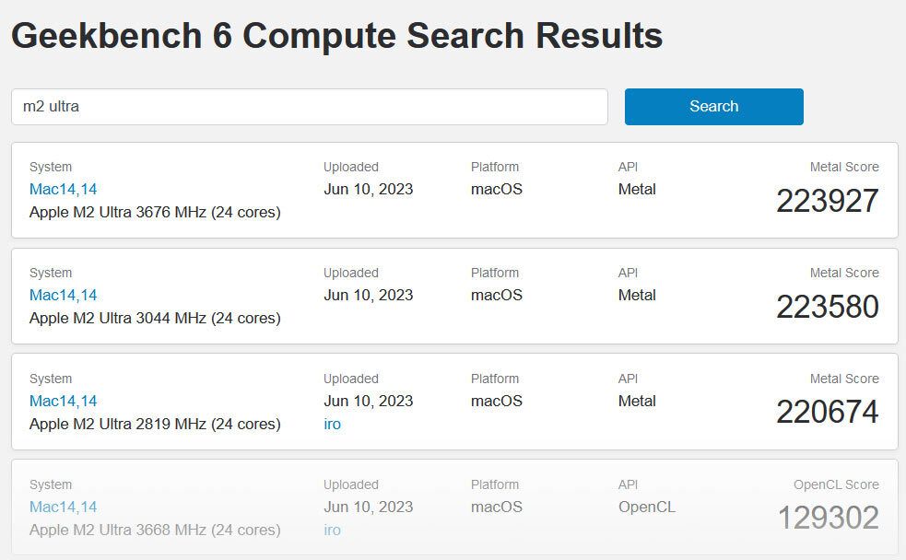The height and width of the screenshot is (560, 906).
Task: Click the OpenCL Score 129302
Action: 827,519
